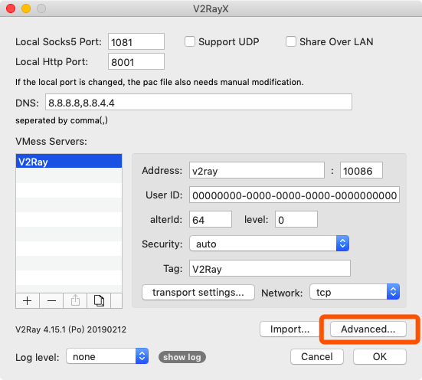
Task: Close the V2RayX window
Action: click(x=11, y=8)
